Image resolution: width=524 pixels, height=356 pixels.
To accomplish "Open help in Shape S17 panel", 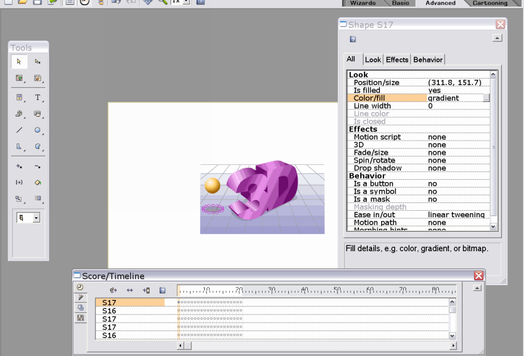I will 353,39.
